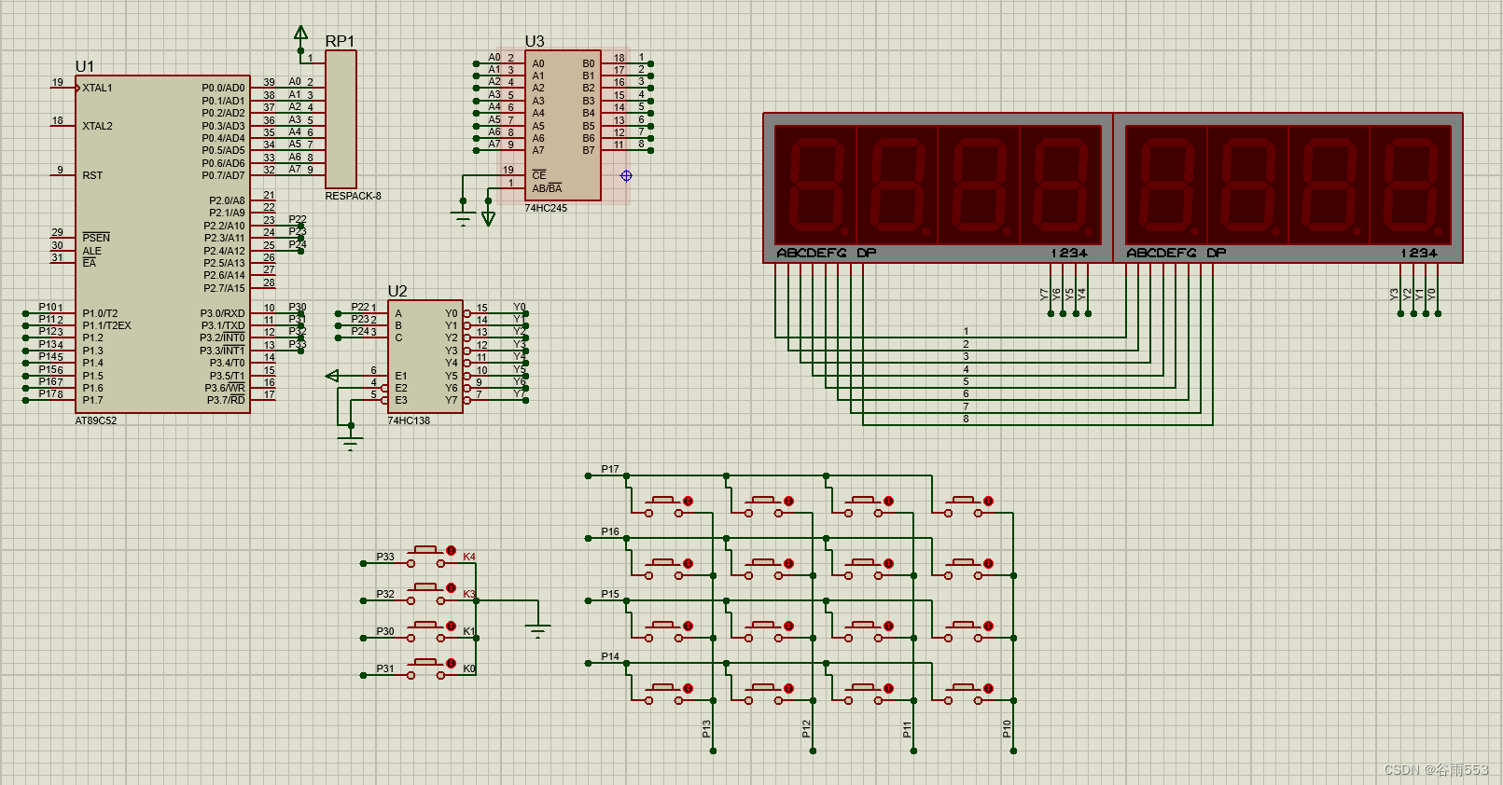Image resolution: width=1503 pixels, height=785 pixels.
Task: Select ground symbol wired to U3 pin 19
Action: (x=463, y=217)
